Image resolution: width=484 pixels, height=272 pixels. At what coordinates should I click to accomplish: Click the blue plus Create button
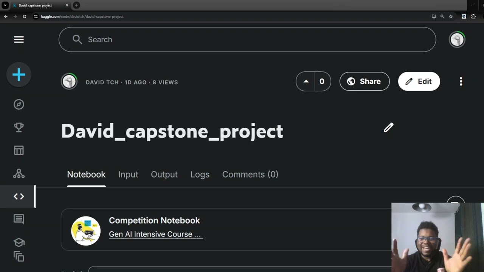(x=19, y=75)
